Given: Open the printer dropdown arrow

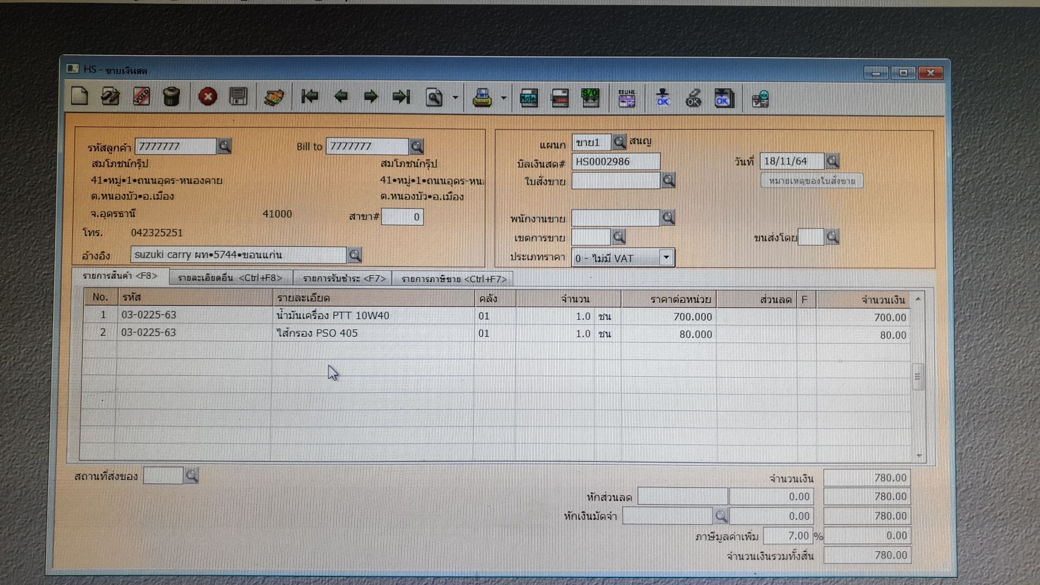Looking at the screenshot, I should pyautogui.click(x=503, y=98).
